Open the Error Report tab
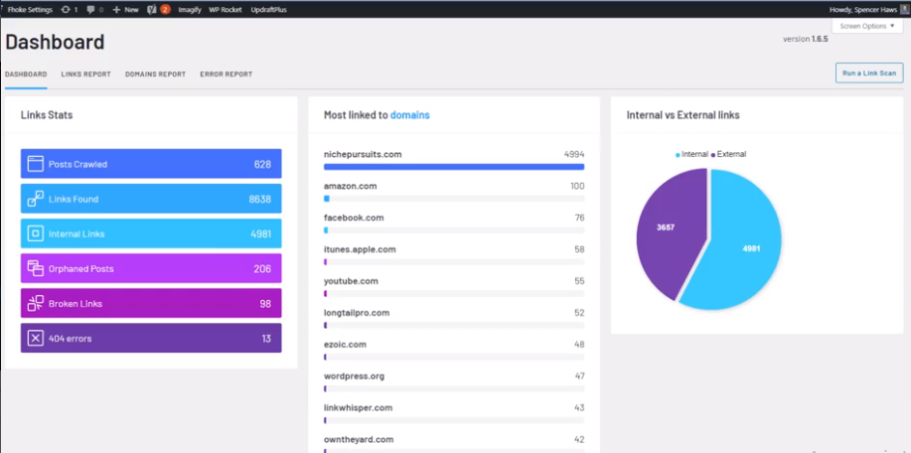The height and width of the screenshot is (453, 911). point(226,75)
